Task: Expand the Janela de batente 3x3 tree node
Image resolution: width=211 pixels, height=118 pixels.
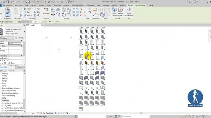Action: [x=2, y=103]
